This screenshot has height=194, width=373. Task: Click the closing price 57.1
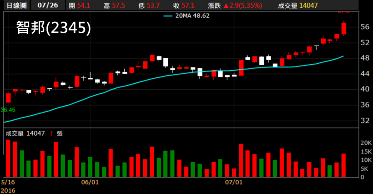(x=188, y=5)
